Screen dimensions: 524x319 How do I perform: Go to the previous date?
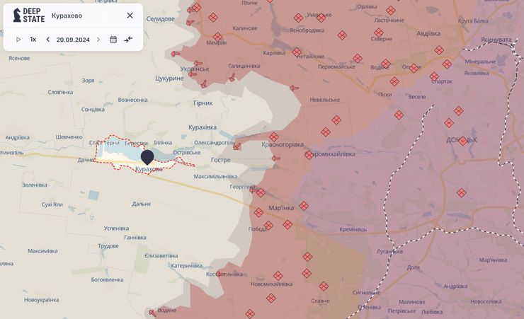coord(48,40)
